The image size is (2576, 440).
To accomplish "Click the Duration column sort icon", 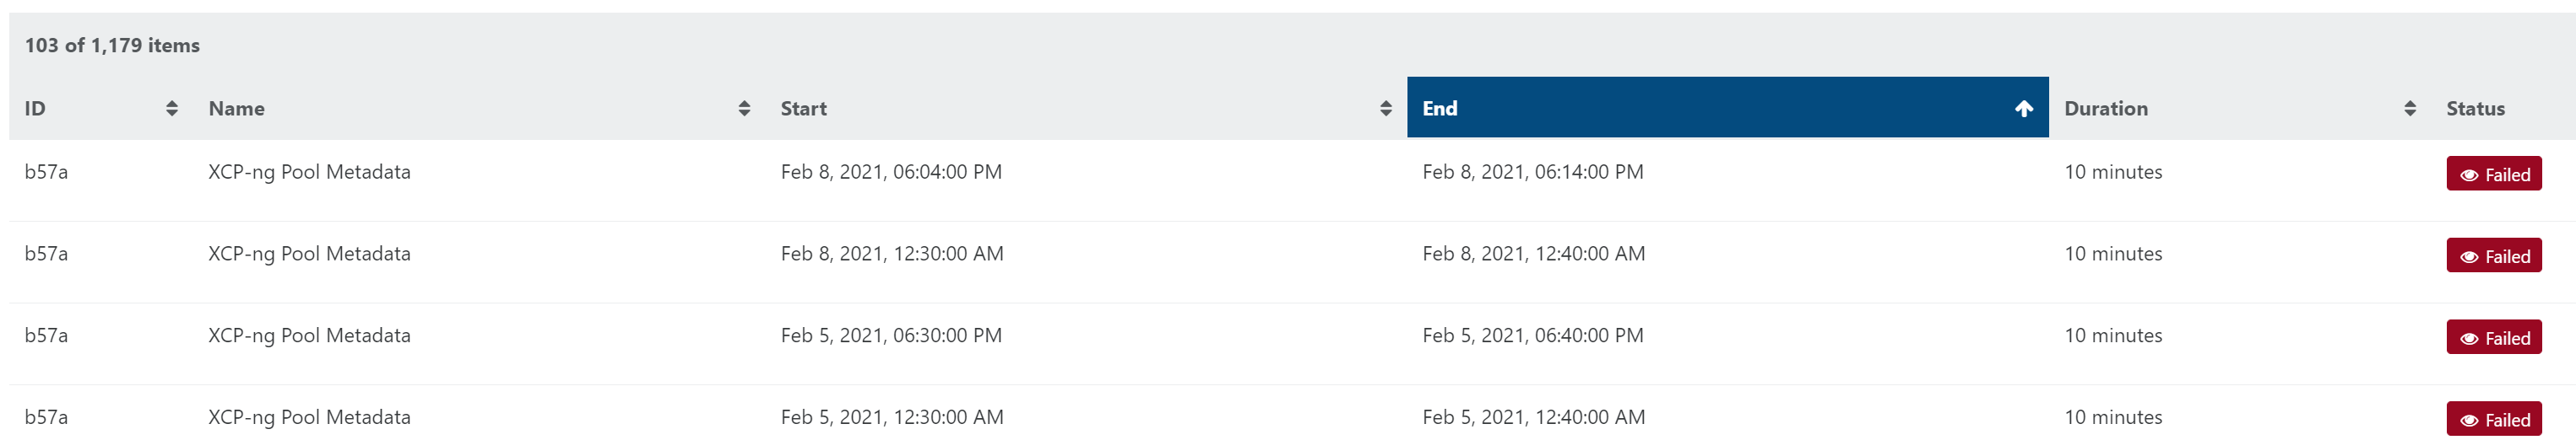I will (2410, 109).
